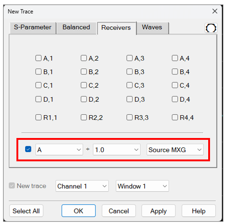Image resolution: width=226 pixels, height=223 pixels.
Task: Enable the B,2 receiver checkbox
Action: [x=84, y=72]
